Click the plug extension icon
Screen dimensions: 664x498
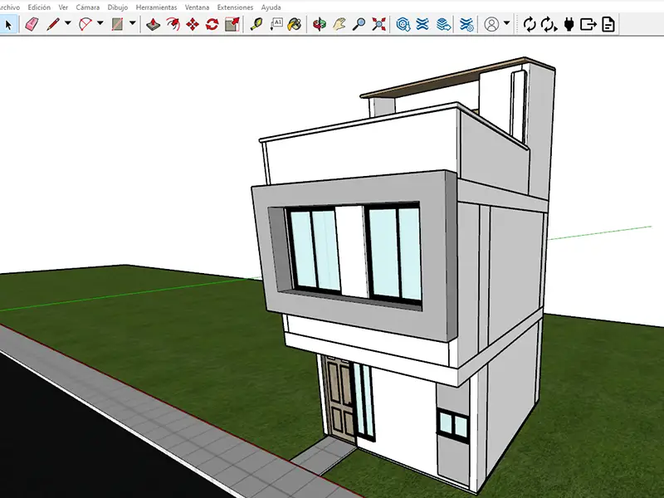click(569, 24)
